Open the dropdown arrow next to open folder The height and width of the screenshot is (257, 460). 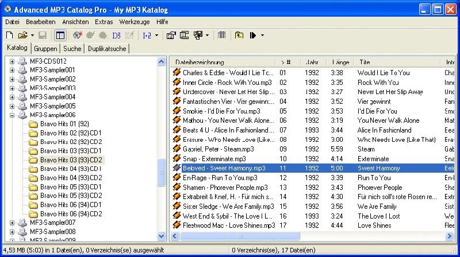click(32, 36)
